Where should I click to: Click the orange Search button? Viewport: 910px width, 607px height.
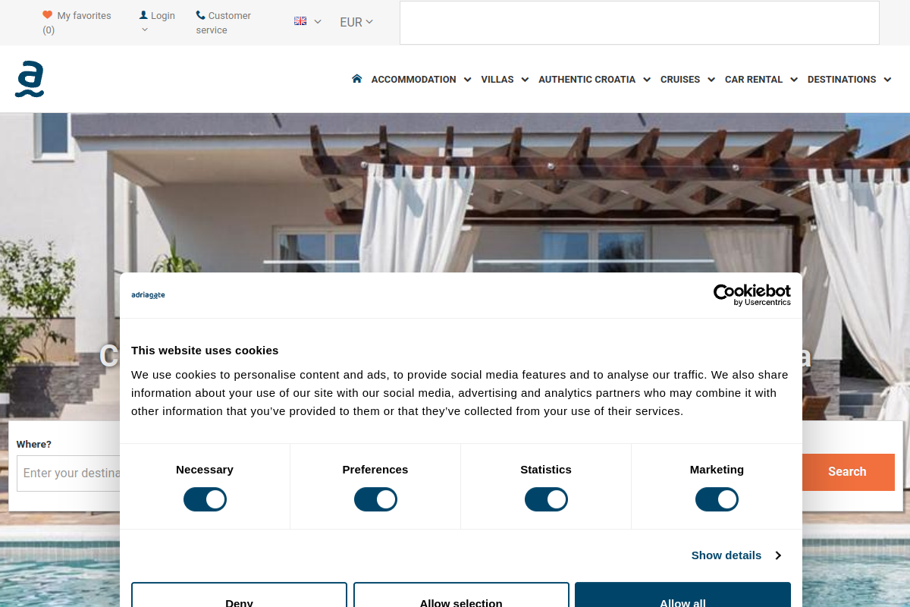tap(847, 472)
